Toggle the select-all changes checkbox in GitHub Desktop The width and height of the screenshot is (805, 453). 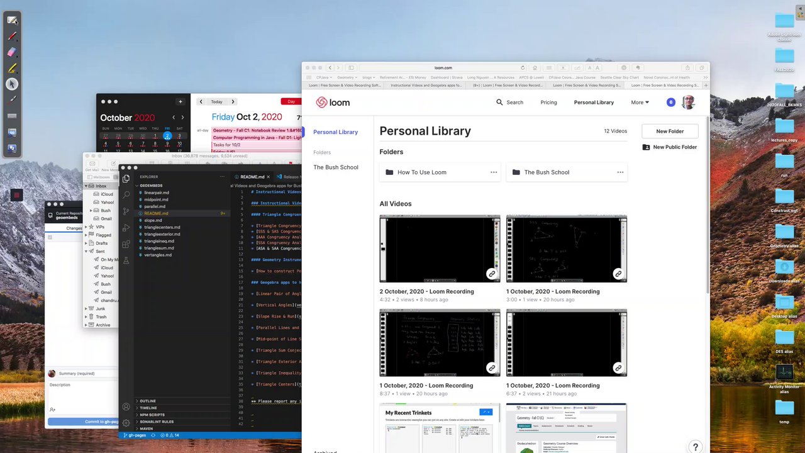(50, 237)
